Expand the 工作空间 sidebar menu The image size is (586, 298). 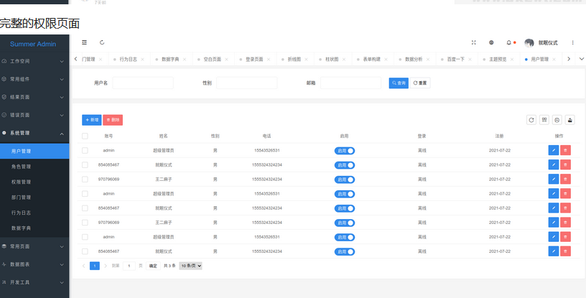(34, 61)
